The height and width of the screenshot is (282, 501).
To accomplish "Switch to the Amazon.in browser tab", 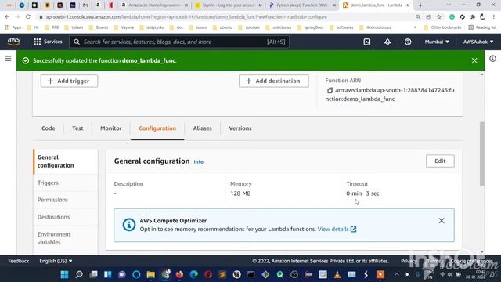I will [x=155, y=5].
